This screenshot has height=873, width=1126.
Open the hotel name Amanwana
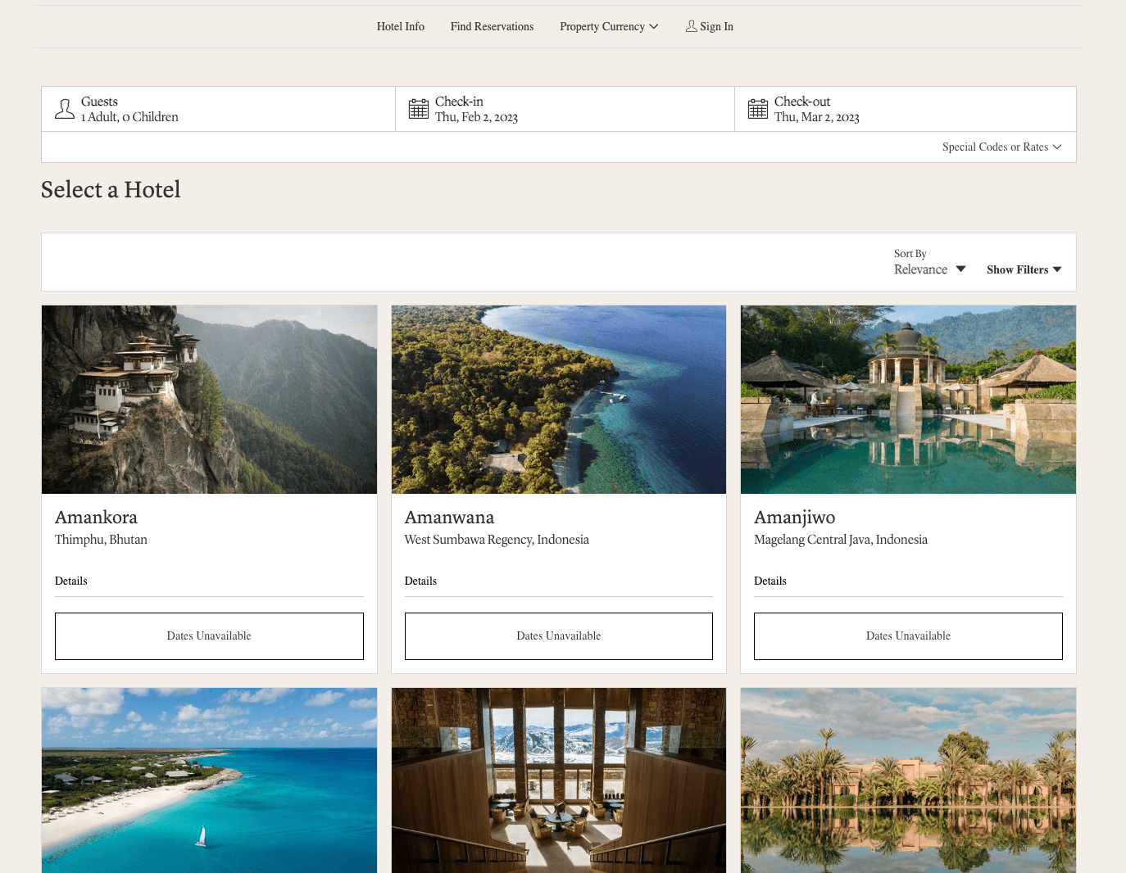tap(450, 518)
